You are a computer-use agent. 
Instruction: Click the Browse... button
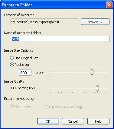(x=95, y=22)
